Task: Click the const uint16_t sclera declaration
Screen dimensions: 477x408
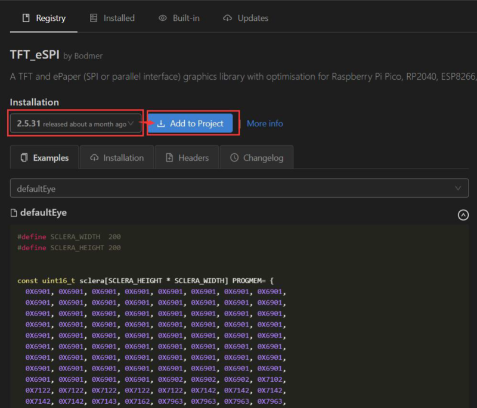Action: [x=145, y=281]
